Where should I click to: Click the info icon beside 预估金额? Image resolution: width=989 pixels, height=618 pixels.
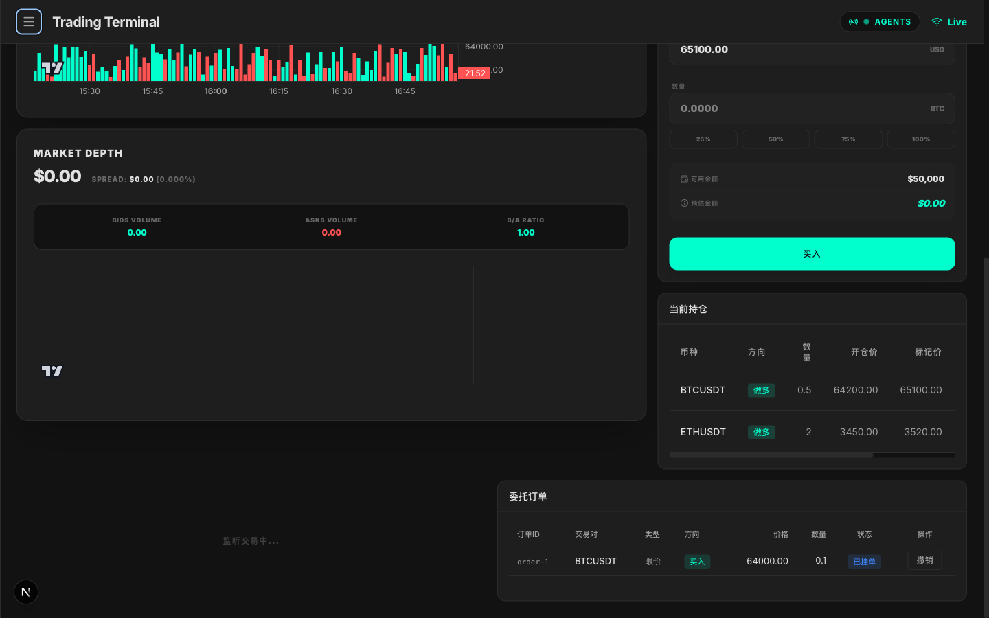click(684, 203)
